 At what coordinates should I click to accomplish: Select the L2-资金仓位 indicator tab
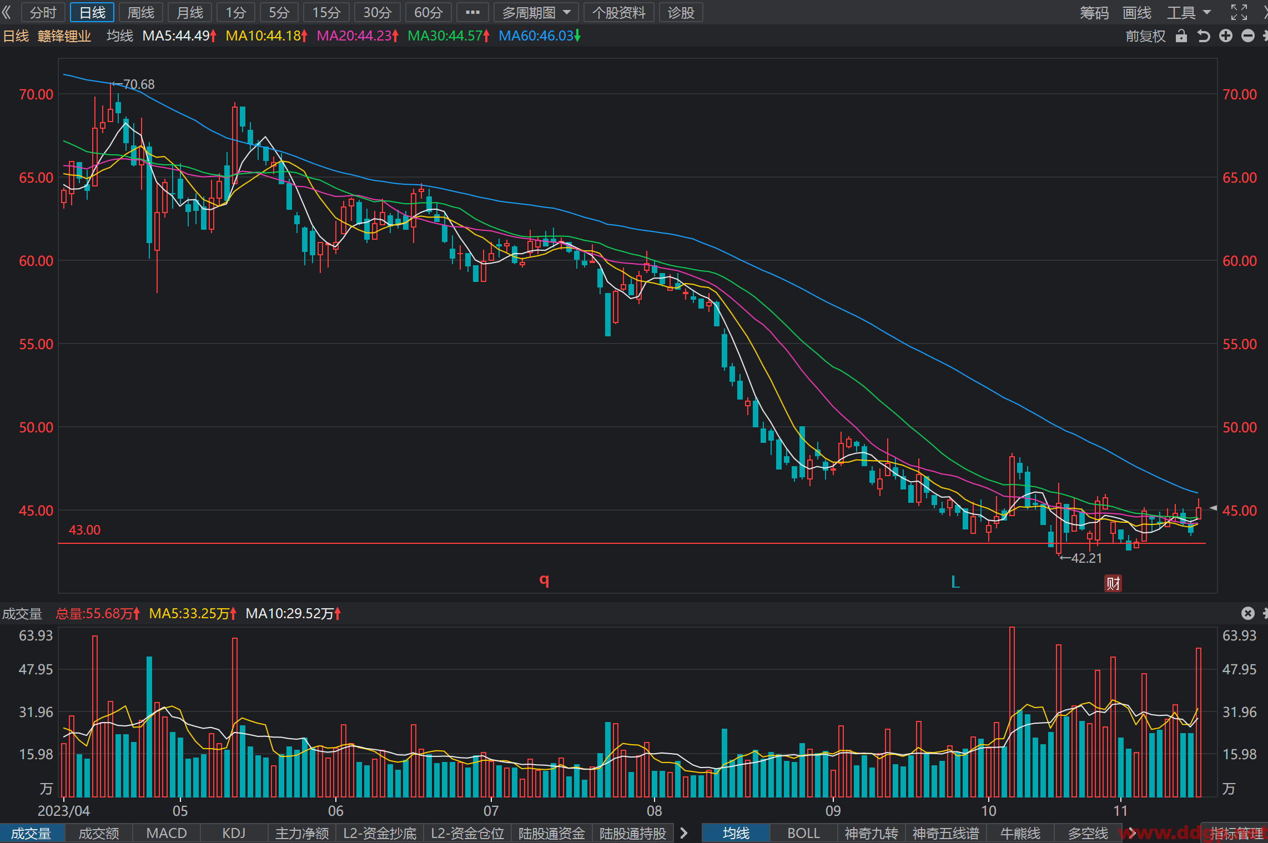click(x=467, y=834)
